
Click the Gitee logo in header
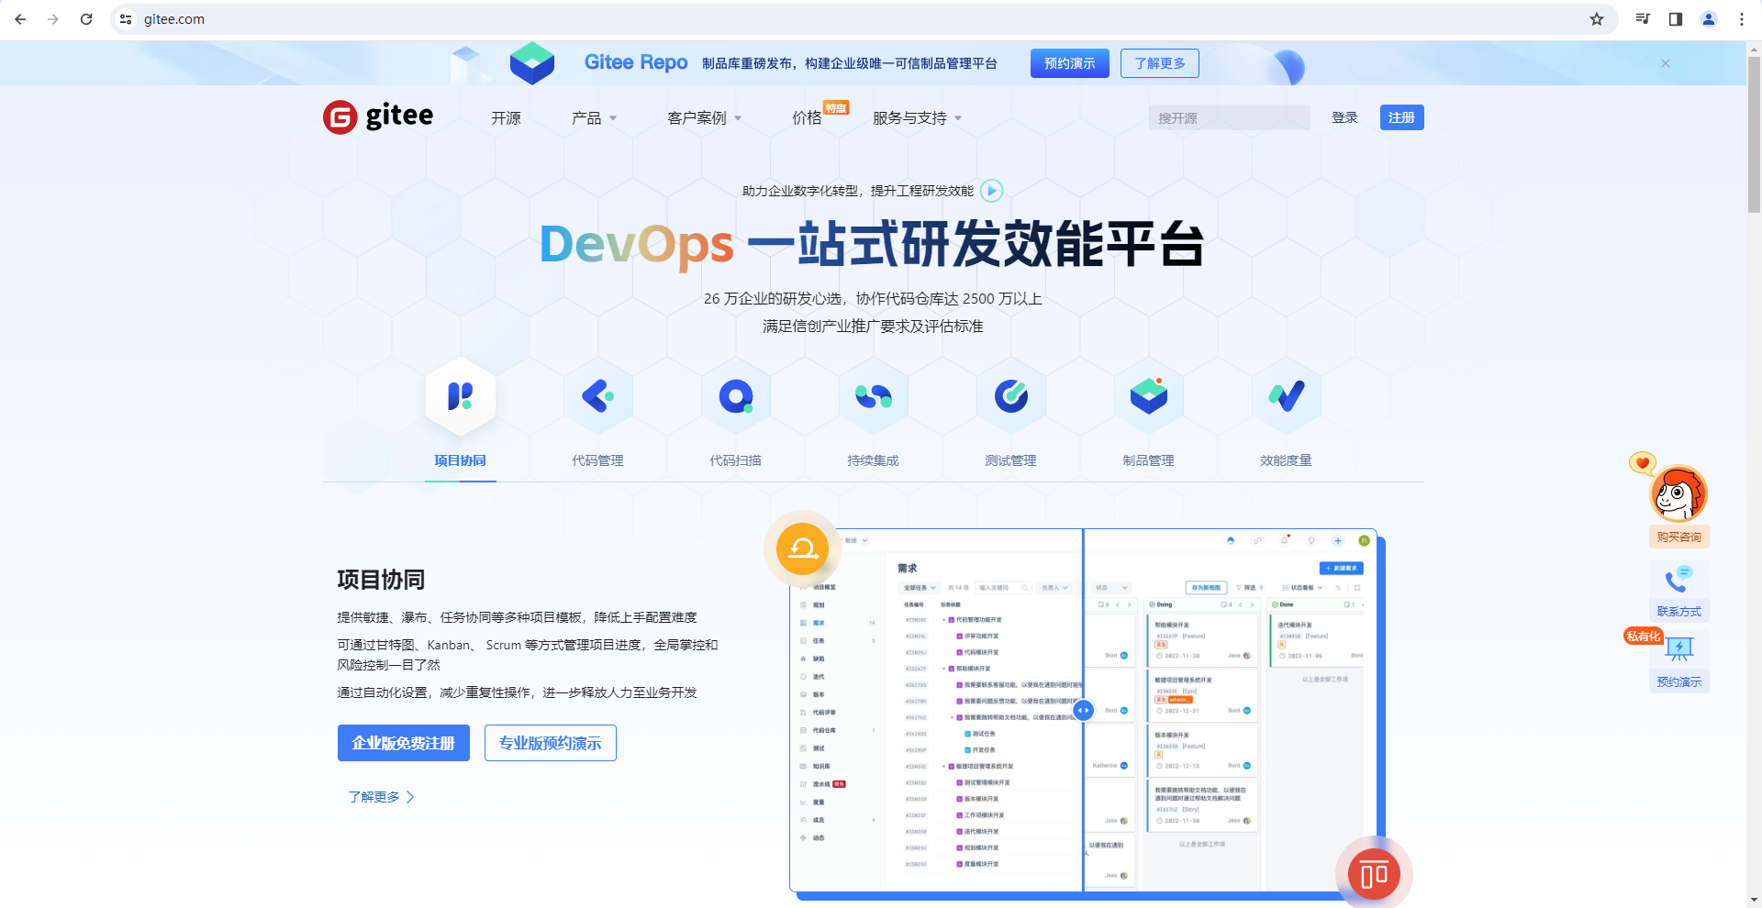378,117
